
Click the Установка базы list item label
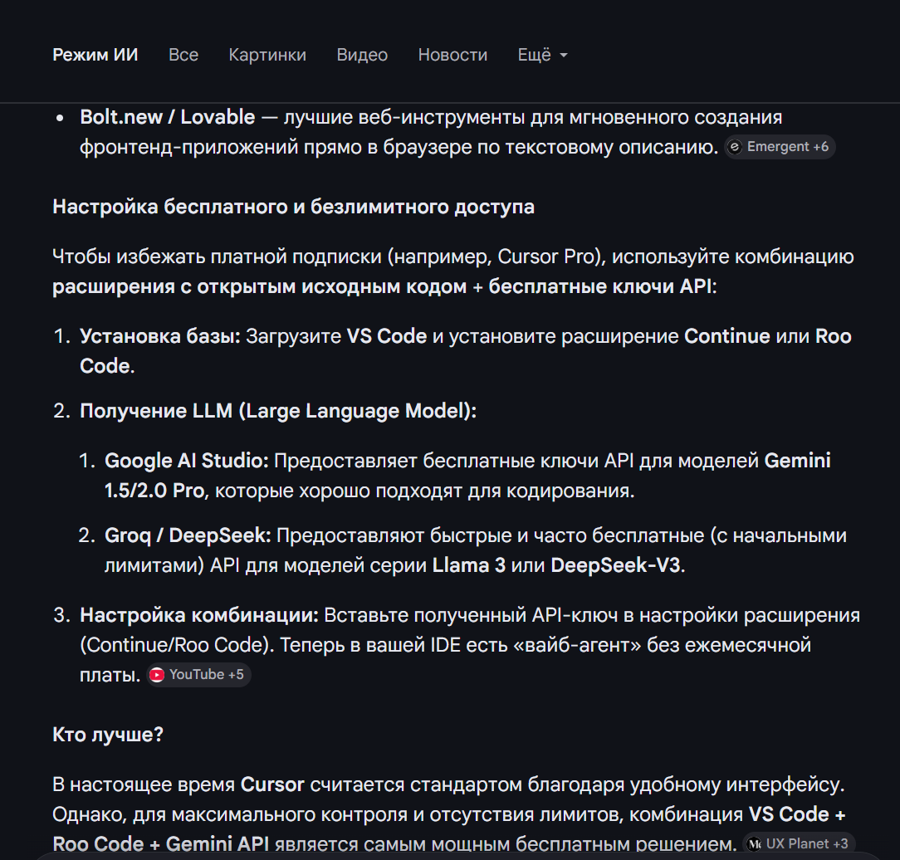pos(160,336)
